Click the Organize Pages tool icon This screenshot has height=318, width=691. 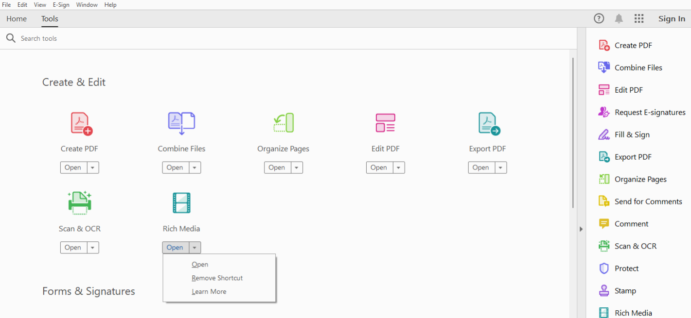point(283,123)
